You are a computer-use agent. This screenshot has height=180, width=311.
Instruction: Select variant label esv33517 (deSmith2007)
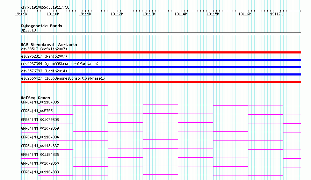click(44, 49)
